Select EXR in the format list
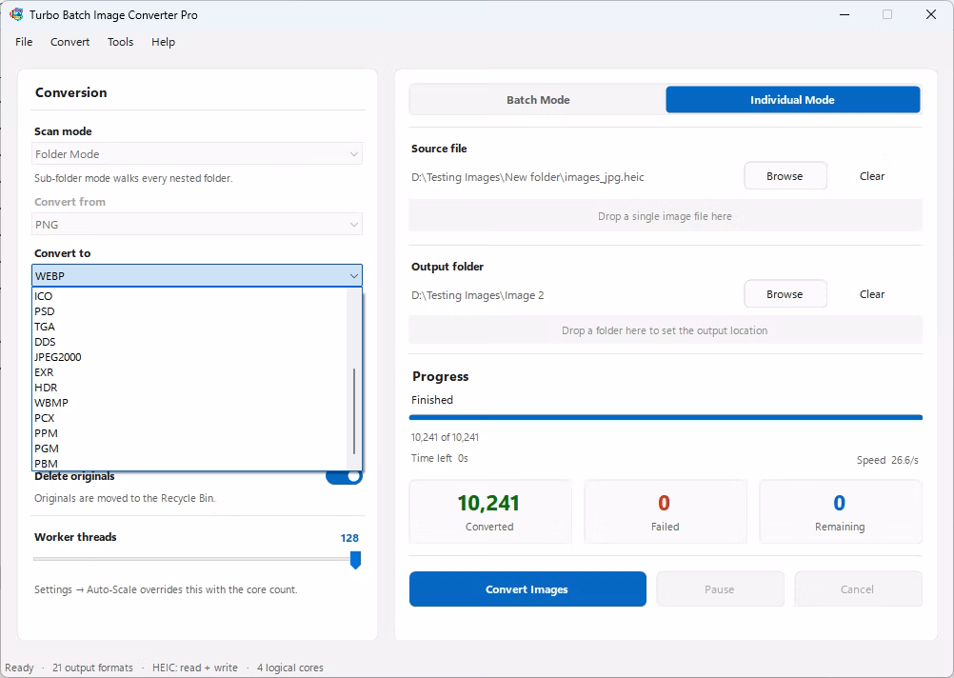The image size is (954, 678). coord(189,372)
